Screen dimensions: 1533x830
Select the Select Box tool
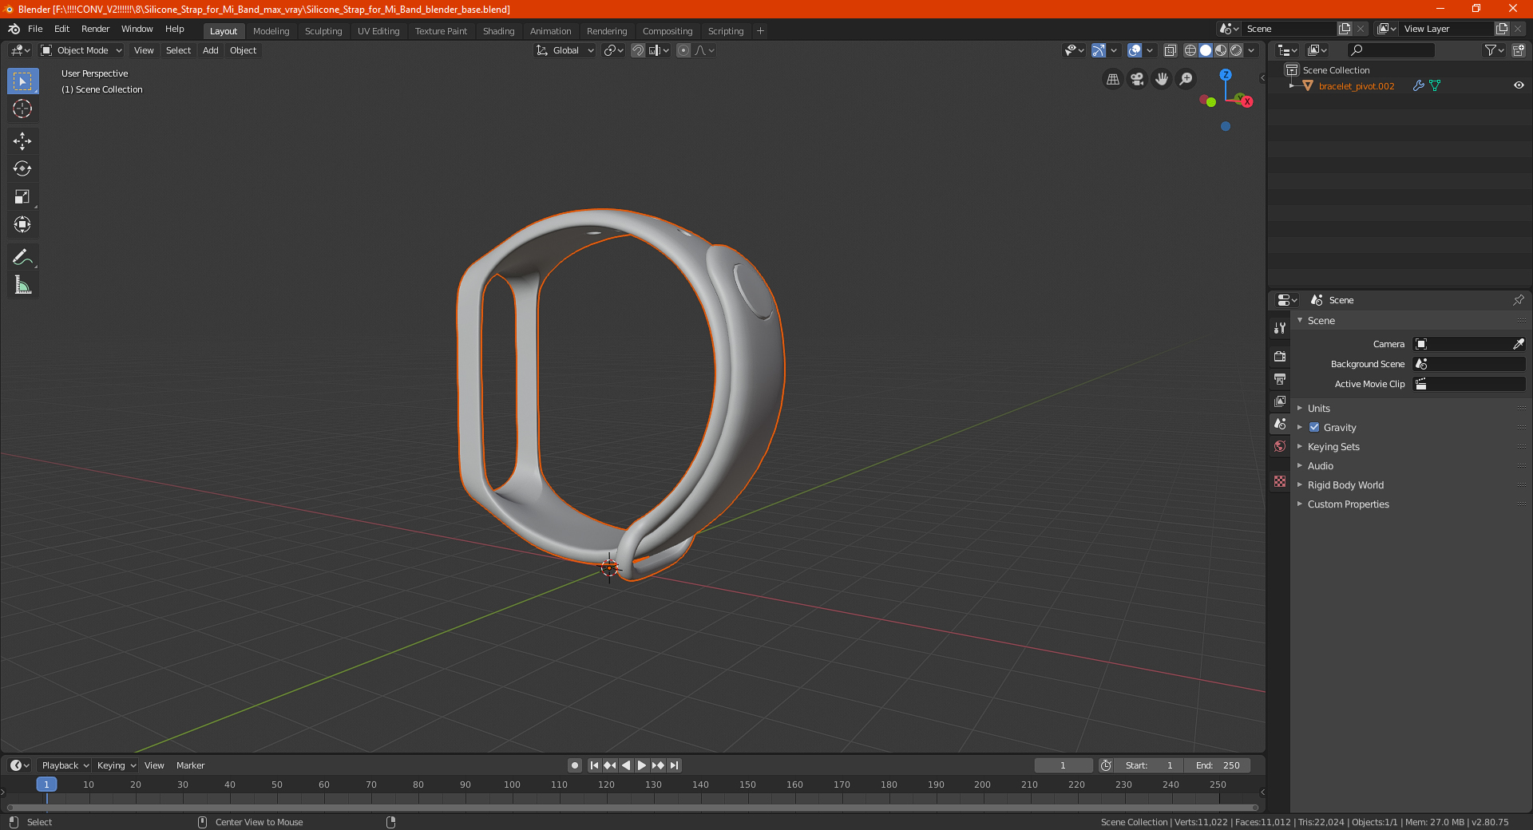tap(22, 81)
